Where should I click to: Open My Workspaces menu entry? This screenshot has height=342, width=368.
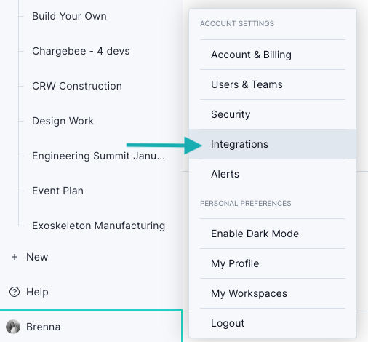[273, 293]
